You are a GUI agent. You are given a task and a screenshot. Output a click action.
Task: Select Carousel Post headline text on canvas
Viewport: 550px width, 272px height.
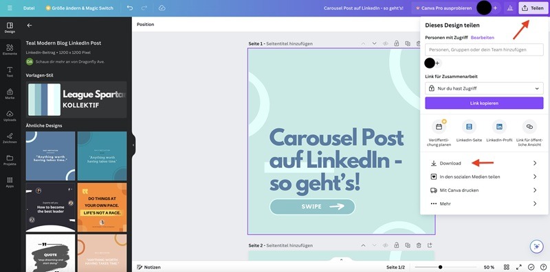336,160
